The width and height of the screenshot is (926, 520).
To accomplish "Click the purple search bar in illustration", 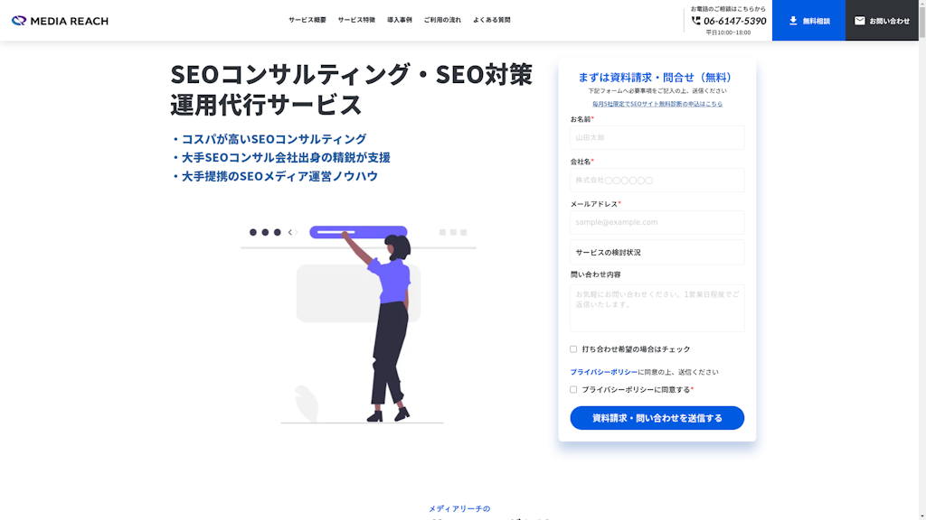I will click(358, 232).
